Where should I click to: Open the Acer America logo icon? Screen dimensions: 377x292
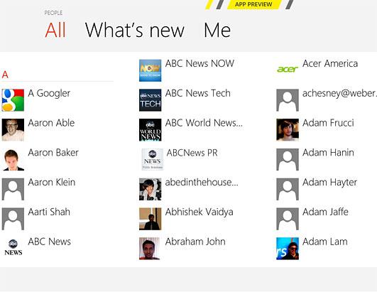point(288,70)
